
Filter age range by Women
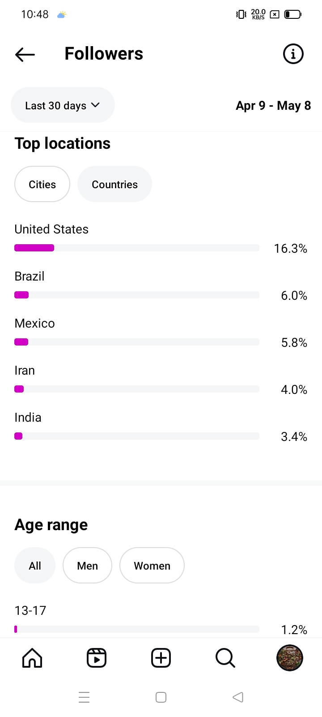coord(152,566)
